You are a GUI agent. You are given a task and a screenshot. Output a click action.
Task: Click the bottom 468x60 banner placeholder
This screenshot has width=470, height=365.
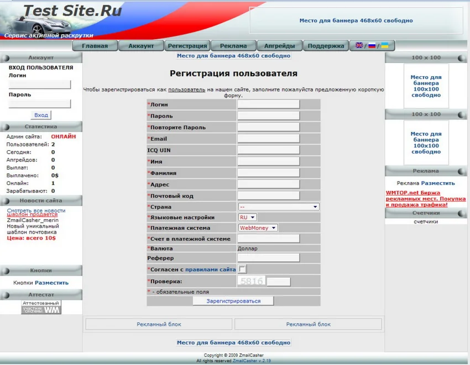233,342
